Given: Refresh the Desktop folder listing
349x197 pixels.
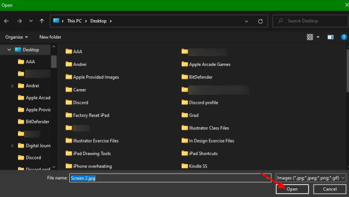Looking at the screenshot, I should pyautogui.click(x=260, y=21).
